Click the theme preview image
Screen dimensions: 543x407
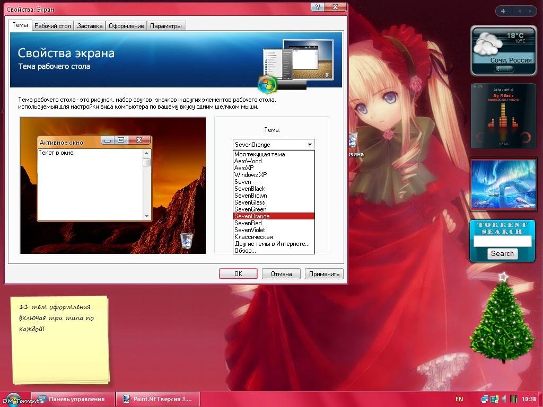click(113, 185)
